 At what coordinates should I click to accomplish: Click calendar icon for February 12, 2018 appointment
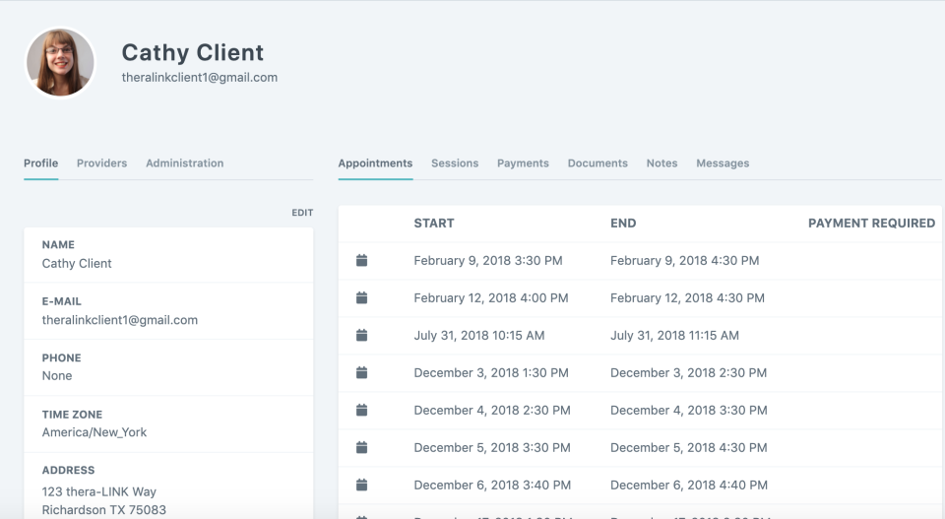(x=361, y=298)
